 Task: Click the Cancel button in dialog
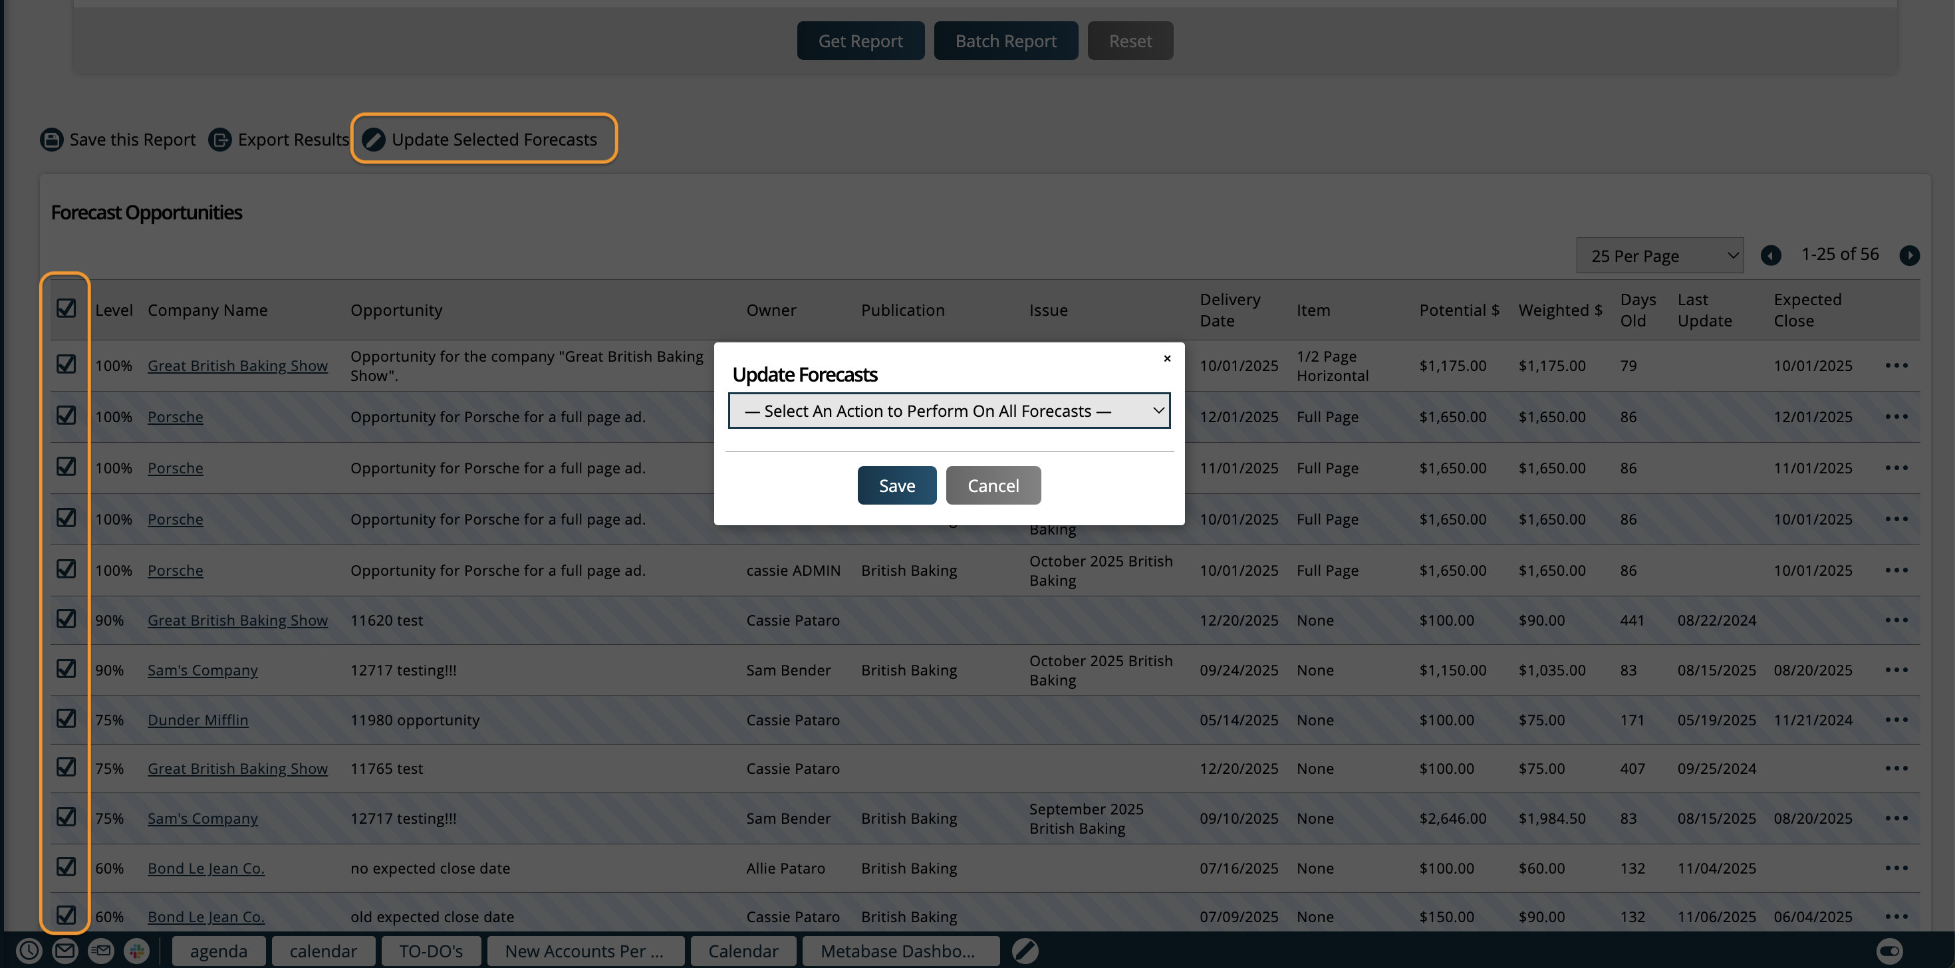tap(993, 485)
